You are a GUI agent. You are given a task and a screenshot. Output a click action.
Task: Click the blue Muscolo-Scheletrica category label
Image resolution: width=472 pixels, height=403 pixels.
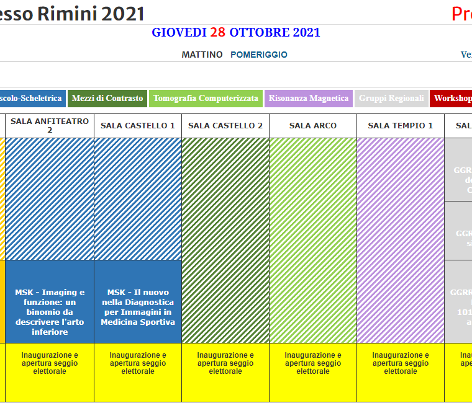pos(31,99)
